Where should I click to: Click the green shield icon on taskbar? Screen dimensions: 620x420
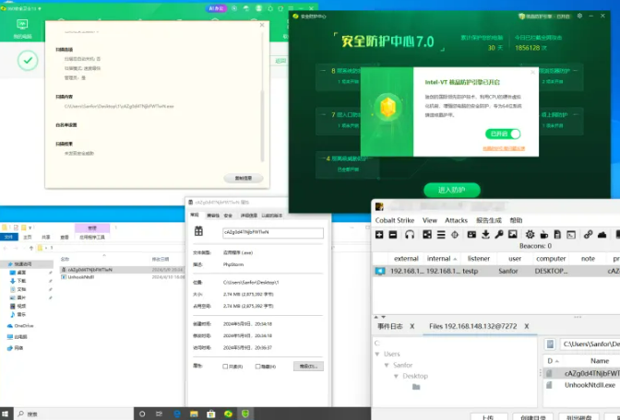coord(245,414)
